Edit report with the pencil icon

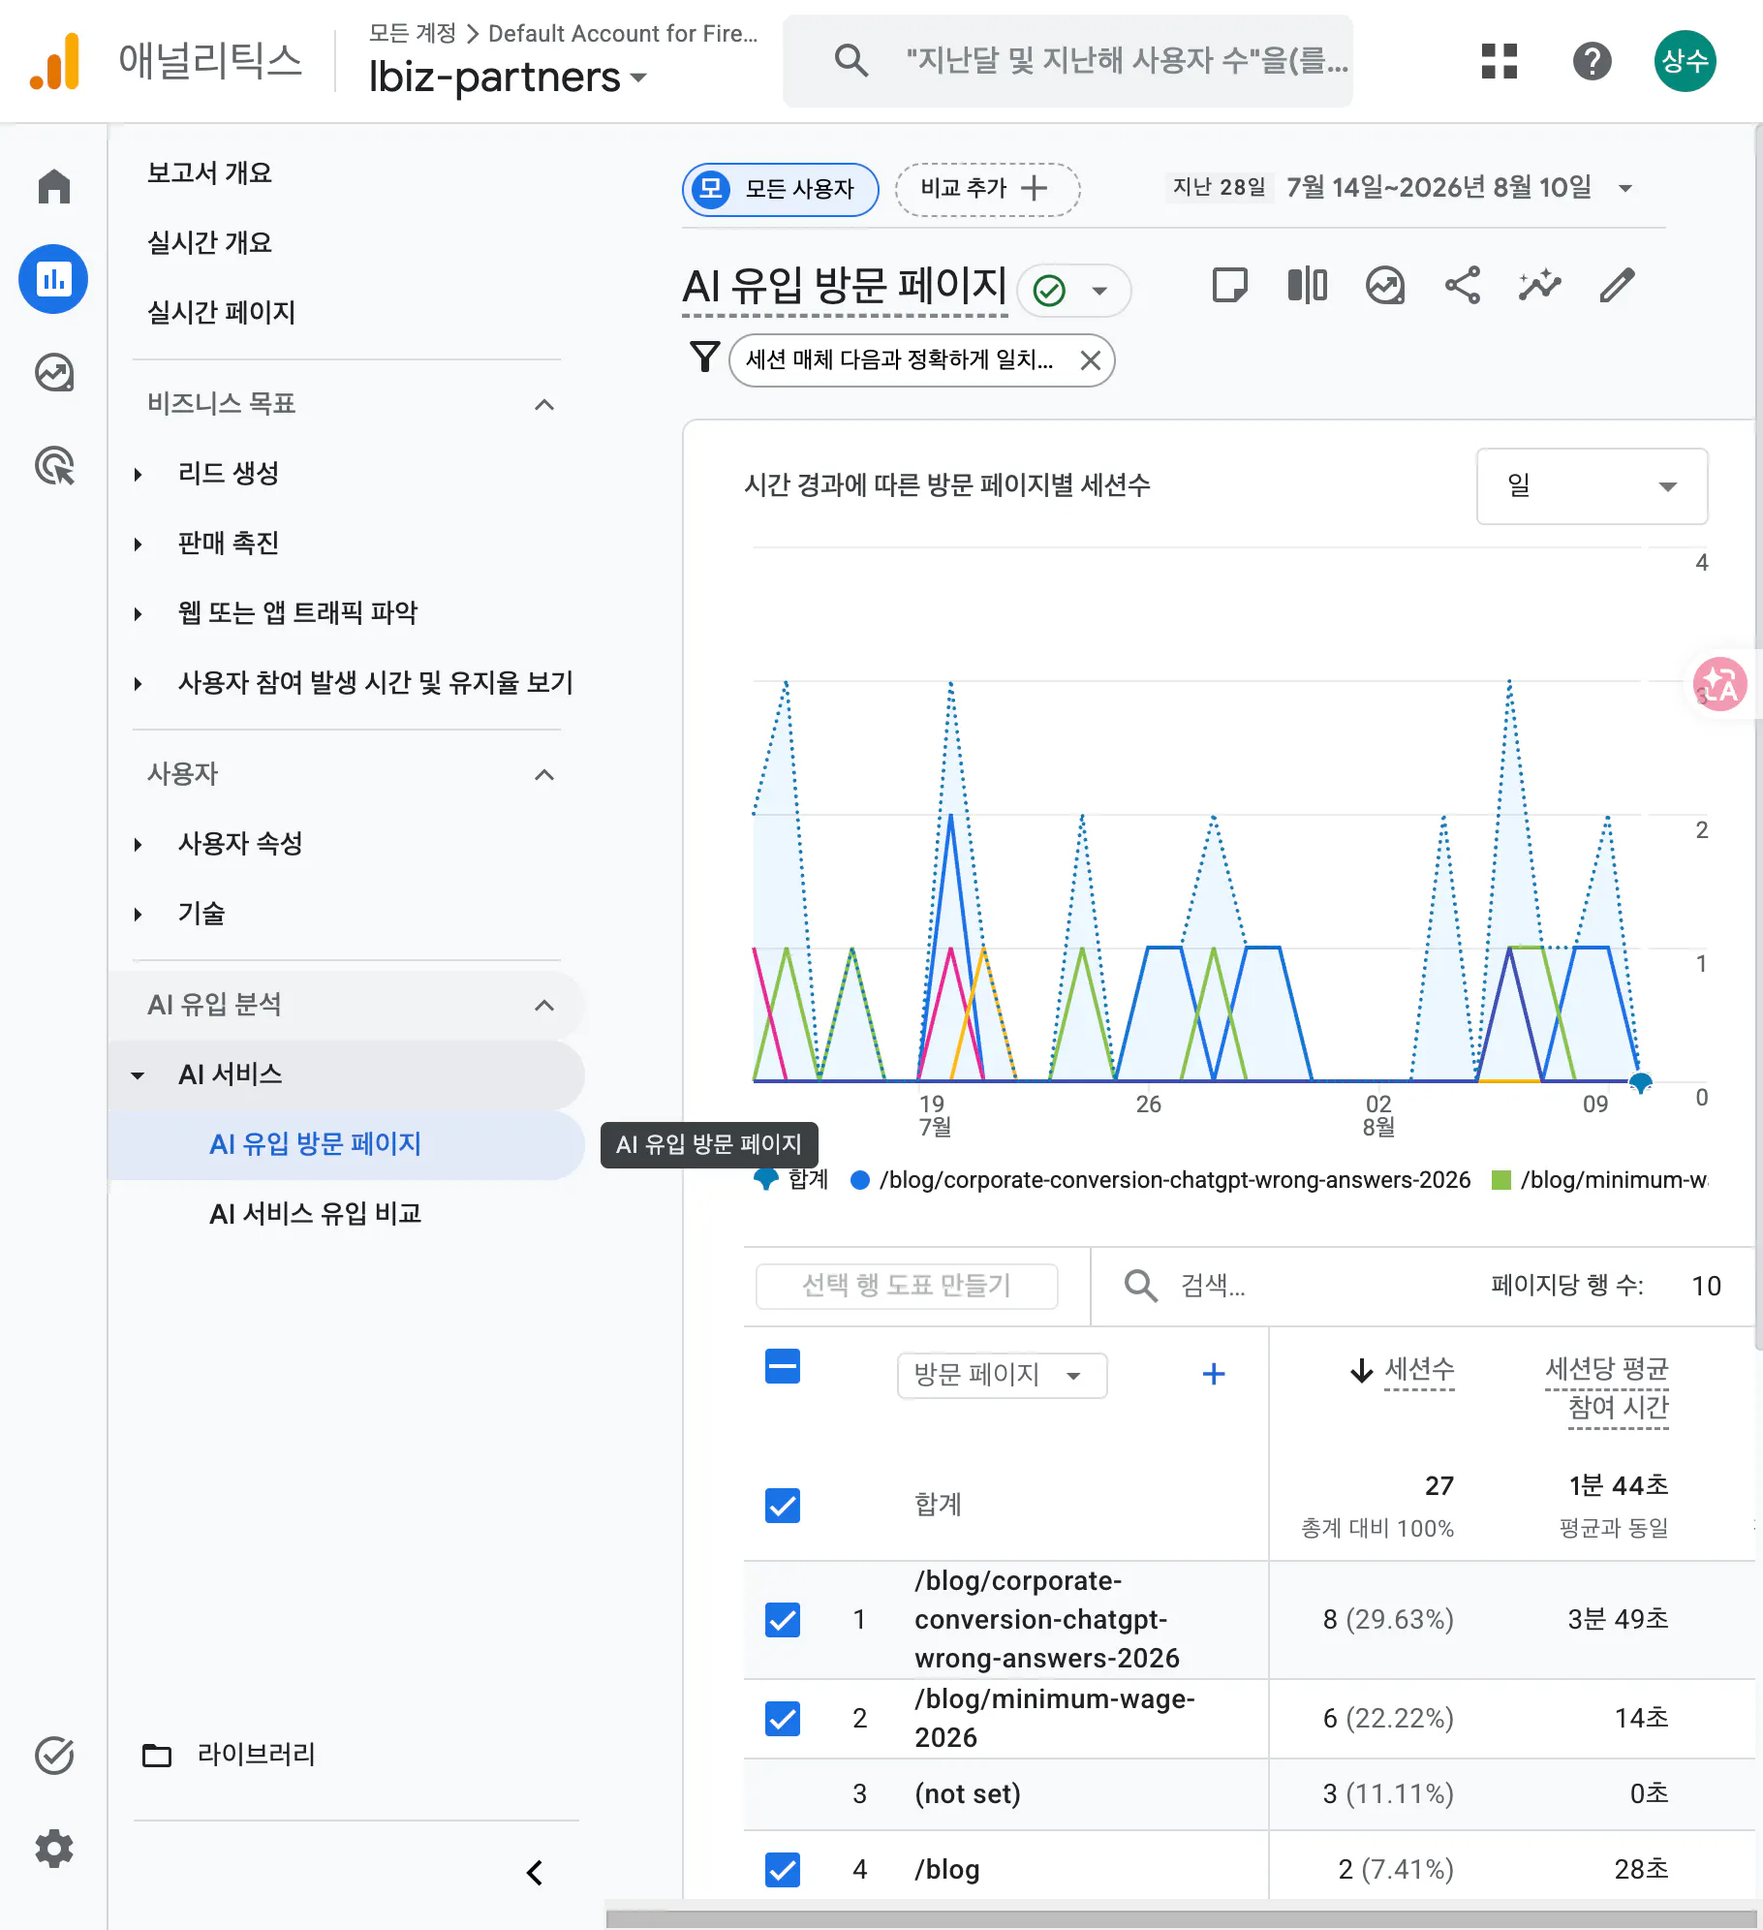tap(1617, 286)
